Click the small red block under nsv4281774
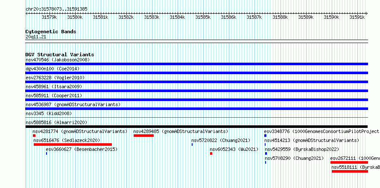 coord(34,136)
